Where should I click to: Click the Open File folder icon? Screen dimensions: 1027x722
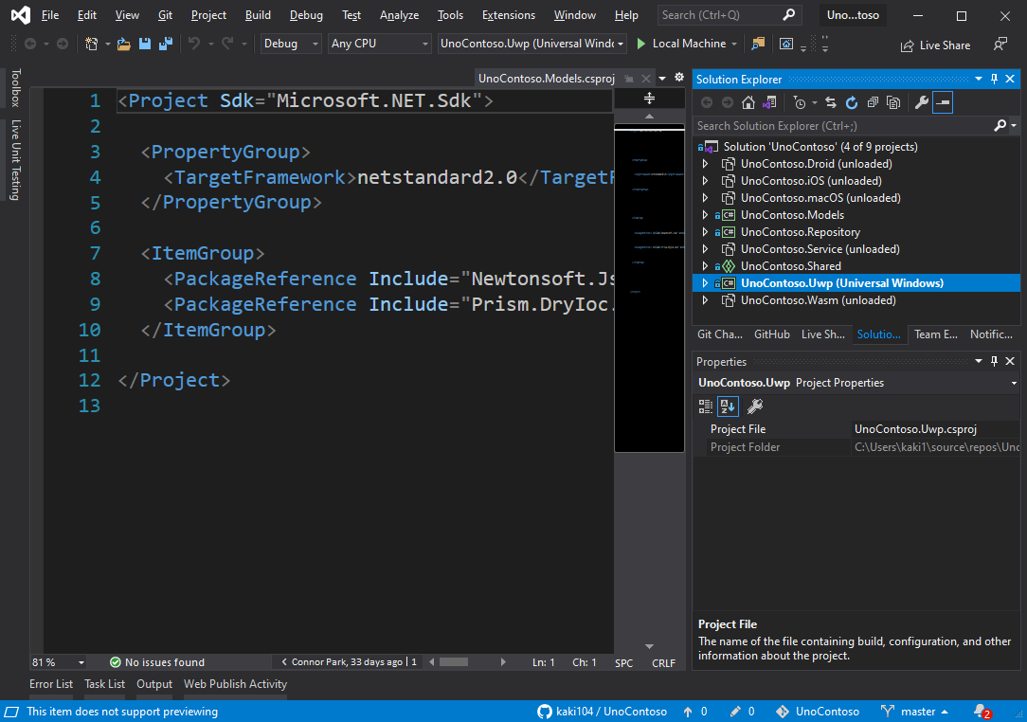tap(123, 44)
